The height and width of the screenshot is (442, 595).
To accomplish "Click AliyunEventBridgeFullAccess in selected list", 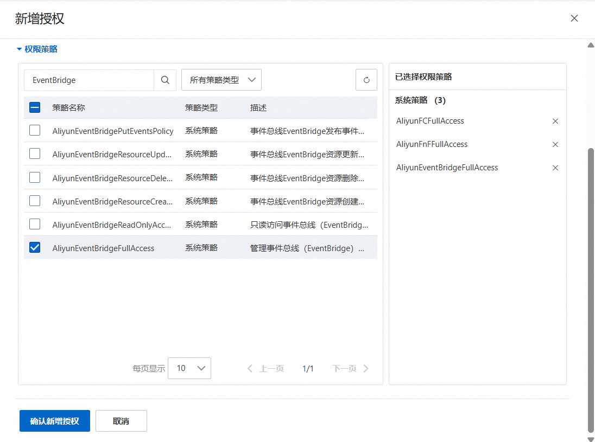I will 447,168.
